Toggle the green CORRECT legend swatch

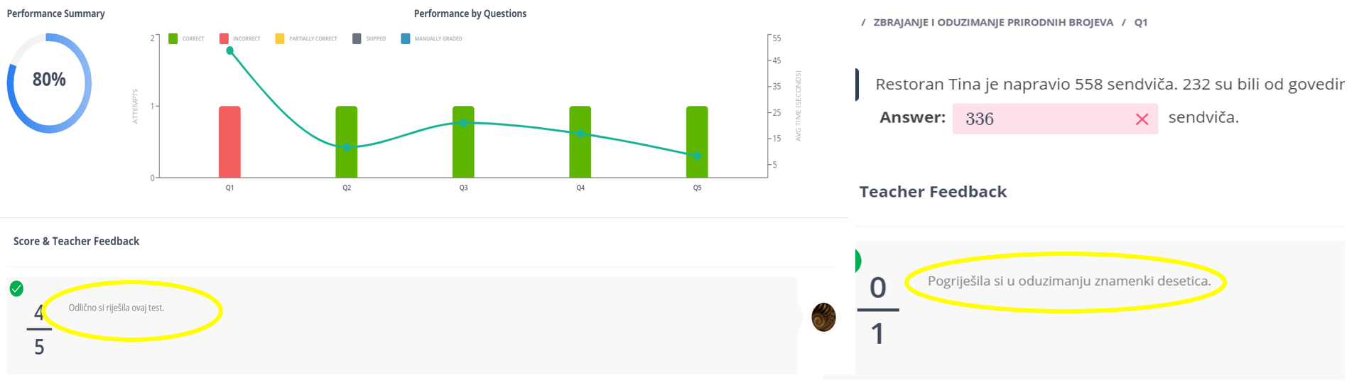(x=173, y=38)
